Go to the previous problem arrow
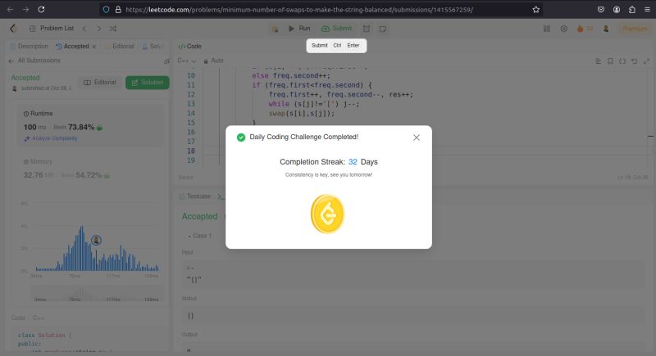 84,29
